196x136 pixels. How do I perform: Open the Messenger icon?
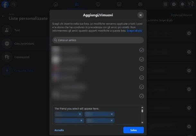pos(174,5)
